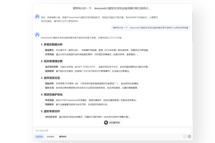
Task: Click the 寿命预测 bullet line
Action: tap(91, 100)
